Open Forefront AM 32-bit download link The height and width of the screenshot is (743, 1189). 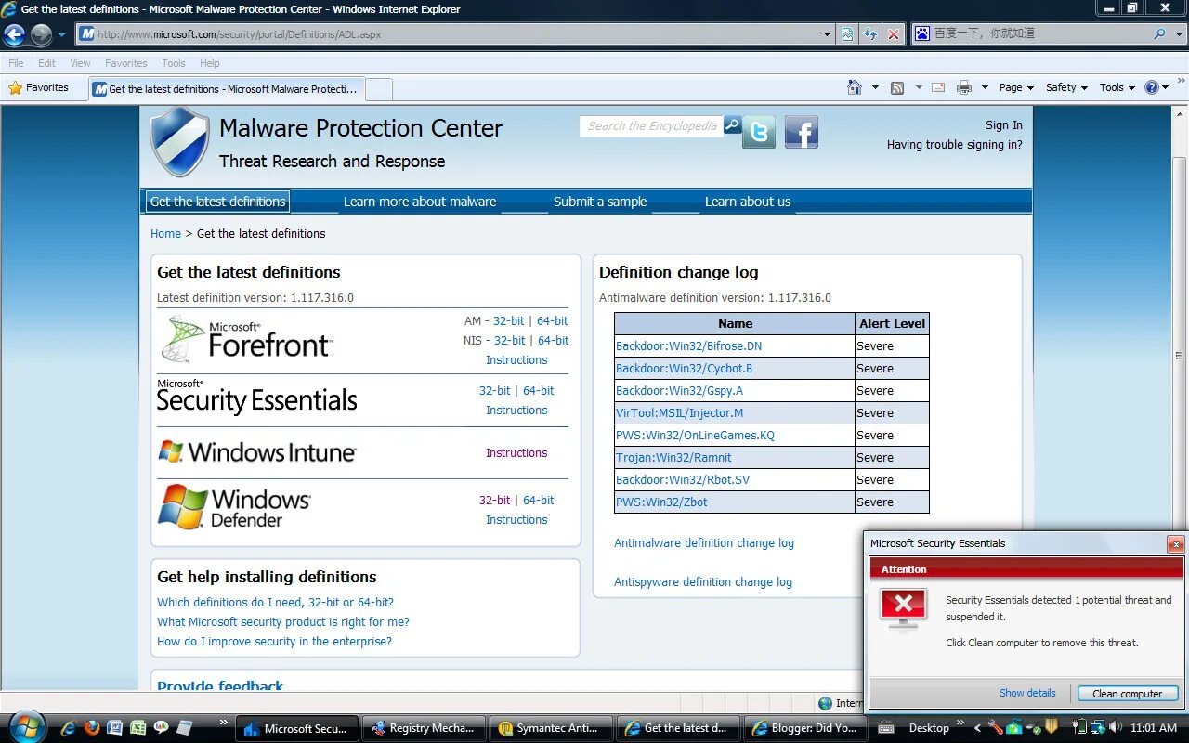tap(508, 321)
